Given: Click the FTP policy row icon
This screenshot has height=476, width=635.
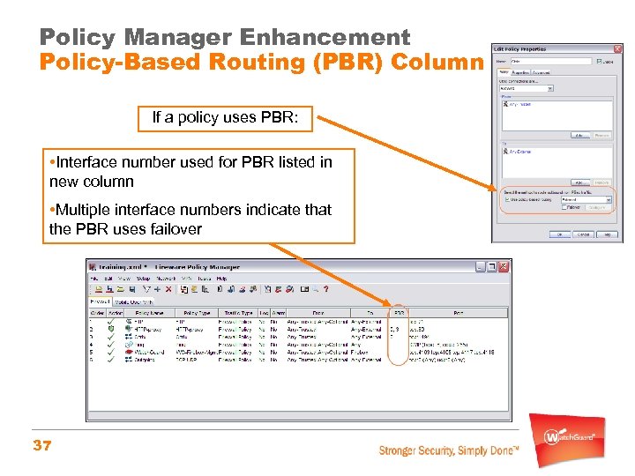Looking at the screenshot, I should [x=129, y=322].
